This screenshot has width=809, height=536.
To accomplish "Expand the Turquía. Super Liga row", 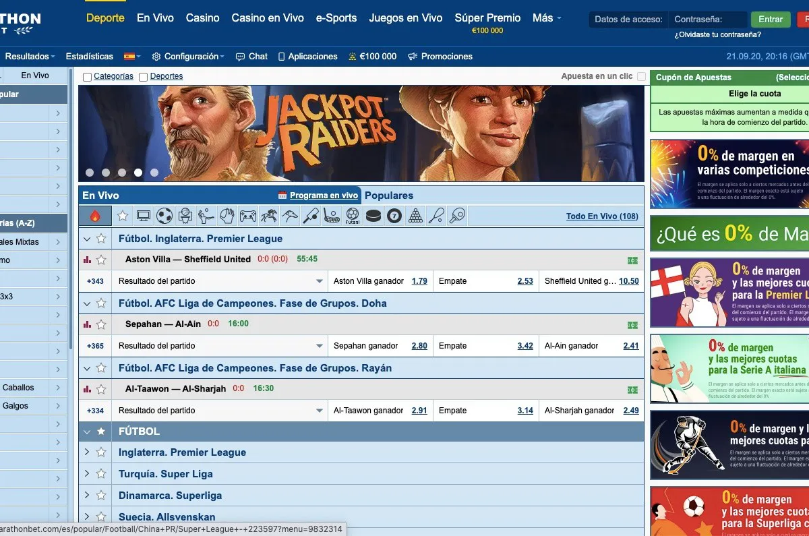I will tap(87, 474).
